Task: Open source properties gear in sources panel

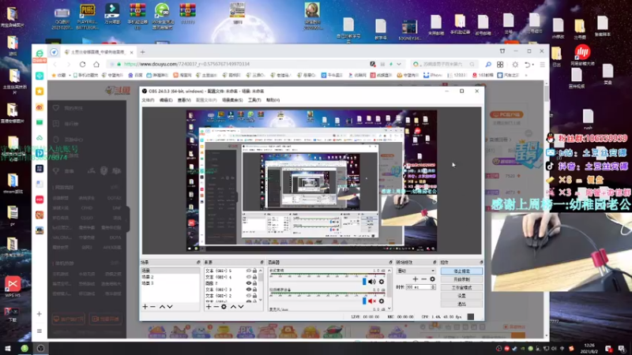Action: tap(224, 307)
